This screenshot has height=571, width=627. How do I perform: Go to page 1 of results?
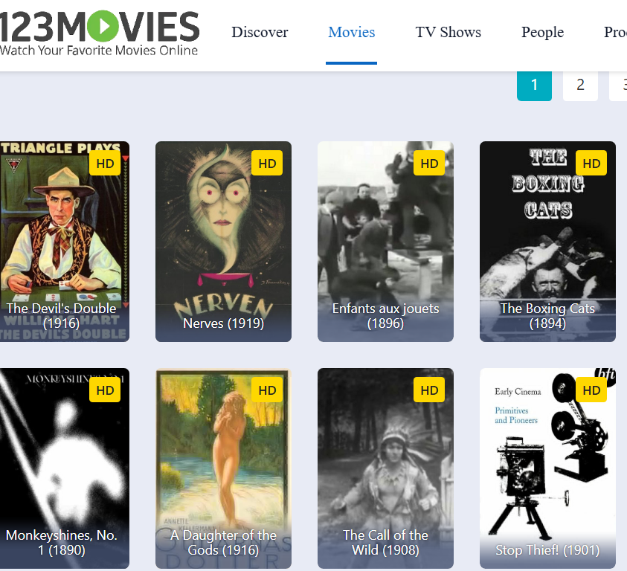[x=534, y=85]
